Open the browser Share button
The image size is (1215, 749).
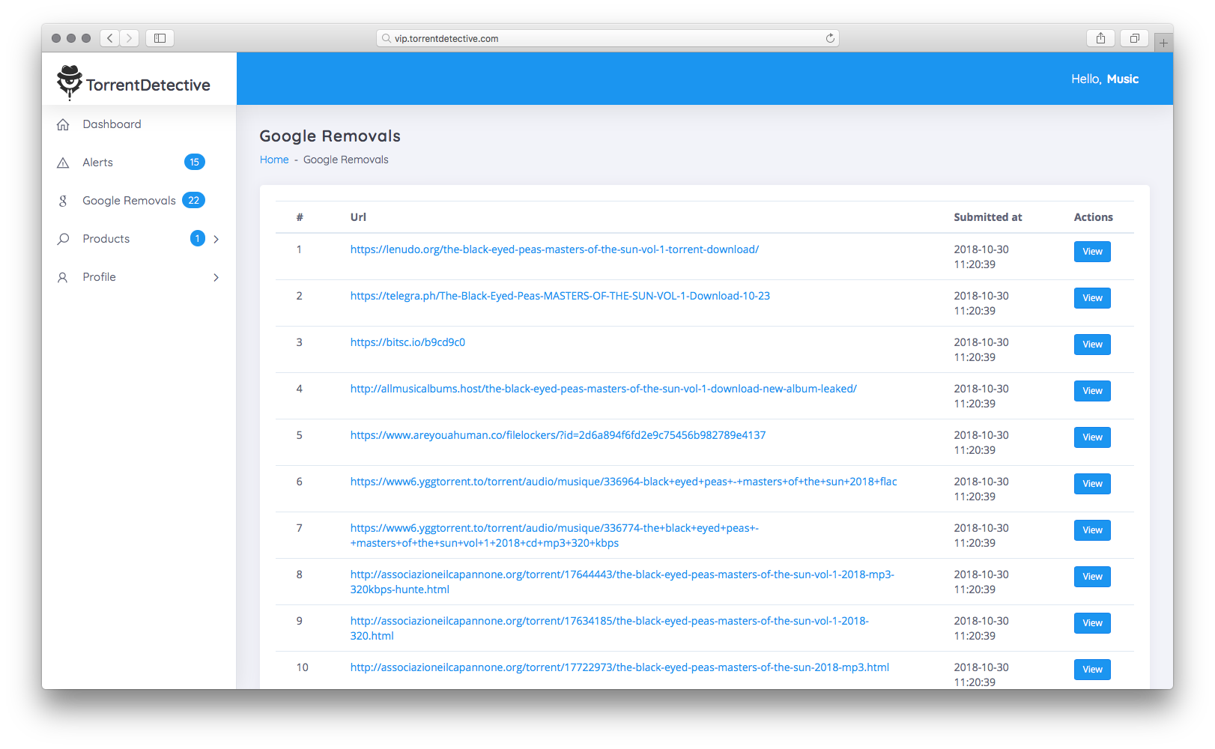(x=1100, y=38)
